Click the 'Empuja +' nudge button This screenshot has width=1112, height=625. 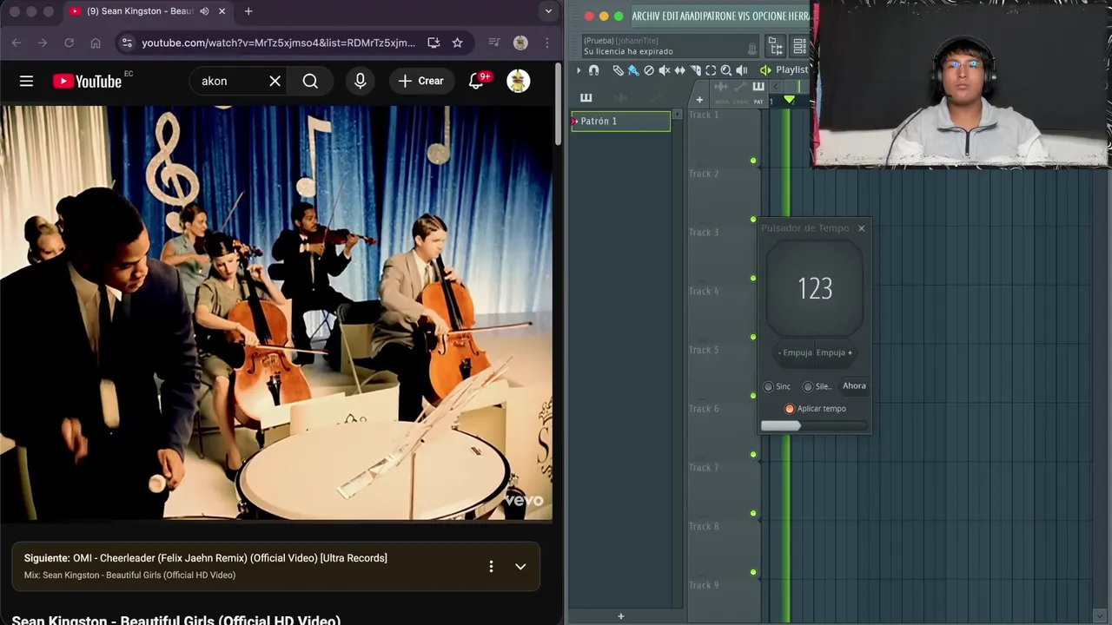click(834, 352)
